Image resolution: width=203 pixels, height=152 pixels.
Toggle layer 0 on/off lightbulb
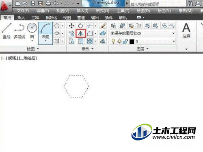point(113,41)
